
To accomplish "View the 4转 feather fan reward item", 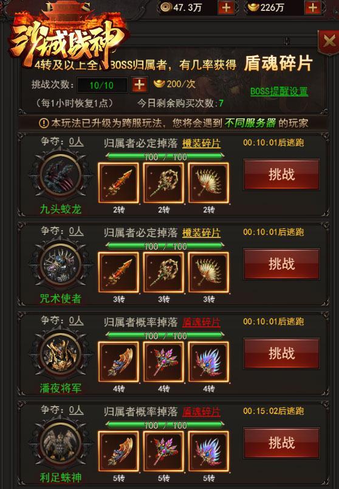I will pyautogui.click(x=209, y=362).
